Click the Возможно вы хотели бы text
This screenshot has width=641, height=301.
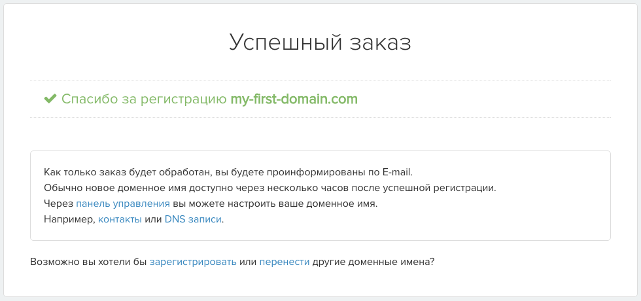[x=88, y=262]
